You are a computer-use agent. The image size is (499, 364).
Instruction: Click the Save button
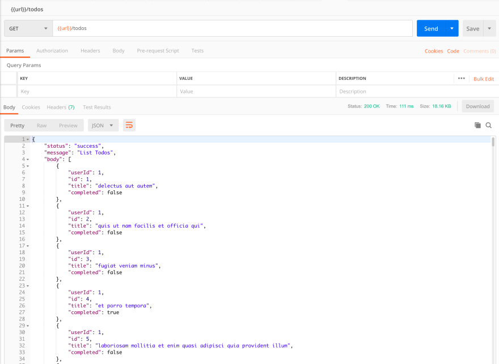click(473, 28)
